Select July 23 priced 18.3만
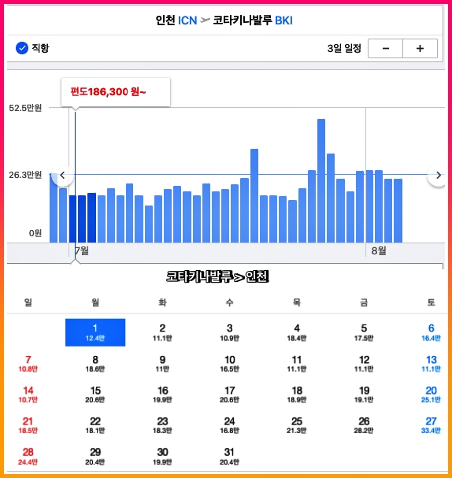 (162, 425)
